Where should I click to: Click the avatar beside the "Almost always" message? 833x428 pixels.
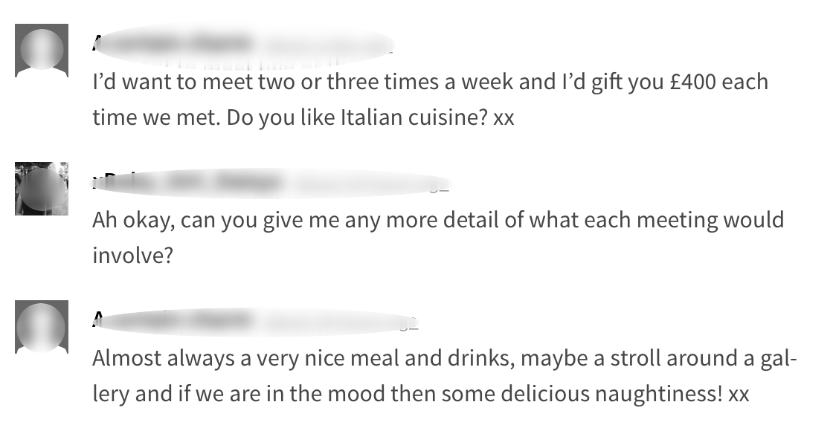(42, 327)
